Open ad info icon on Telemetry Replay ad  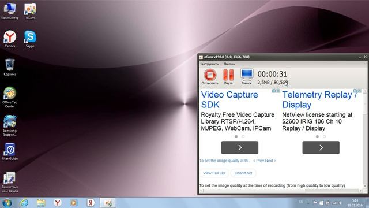(355, 91)
